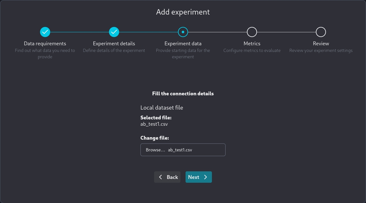Click the right chevron inside Next button

206,177
